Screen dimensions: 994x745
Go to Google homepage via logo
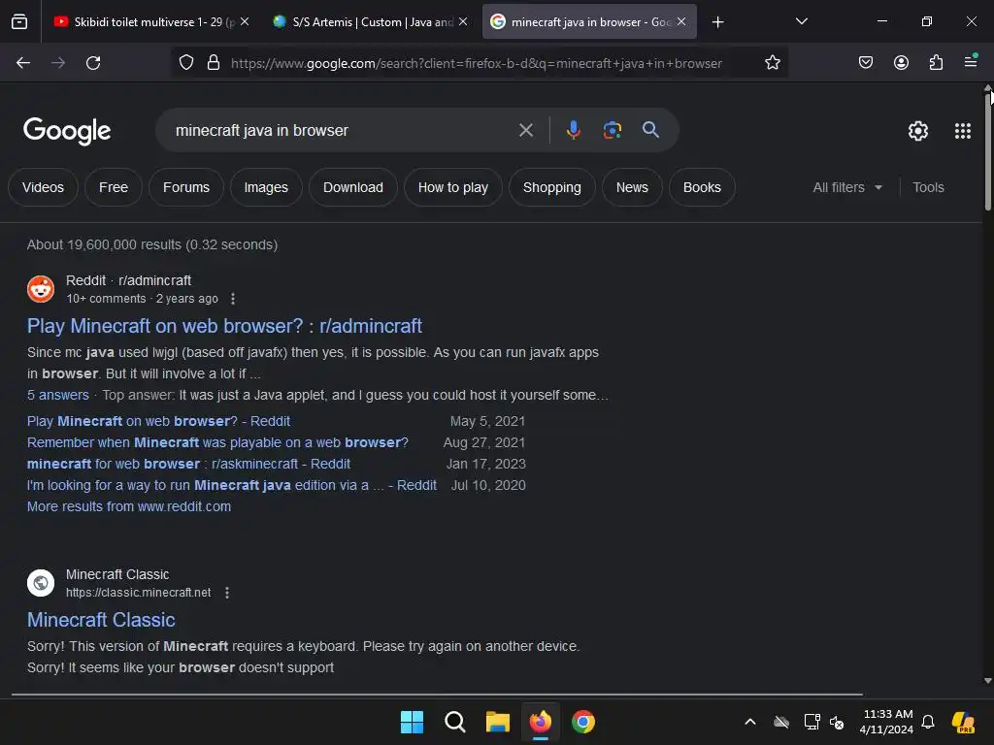tap(67, 131)
